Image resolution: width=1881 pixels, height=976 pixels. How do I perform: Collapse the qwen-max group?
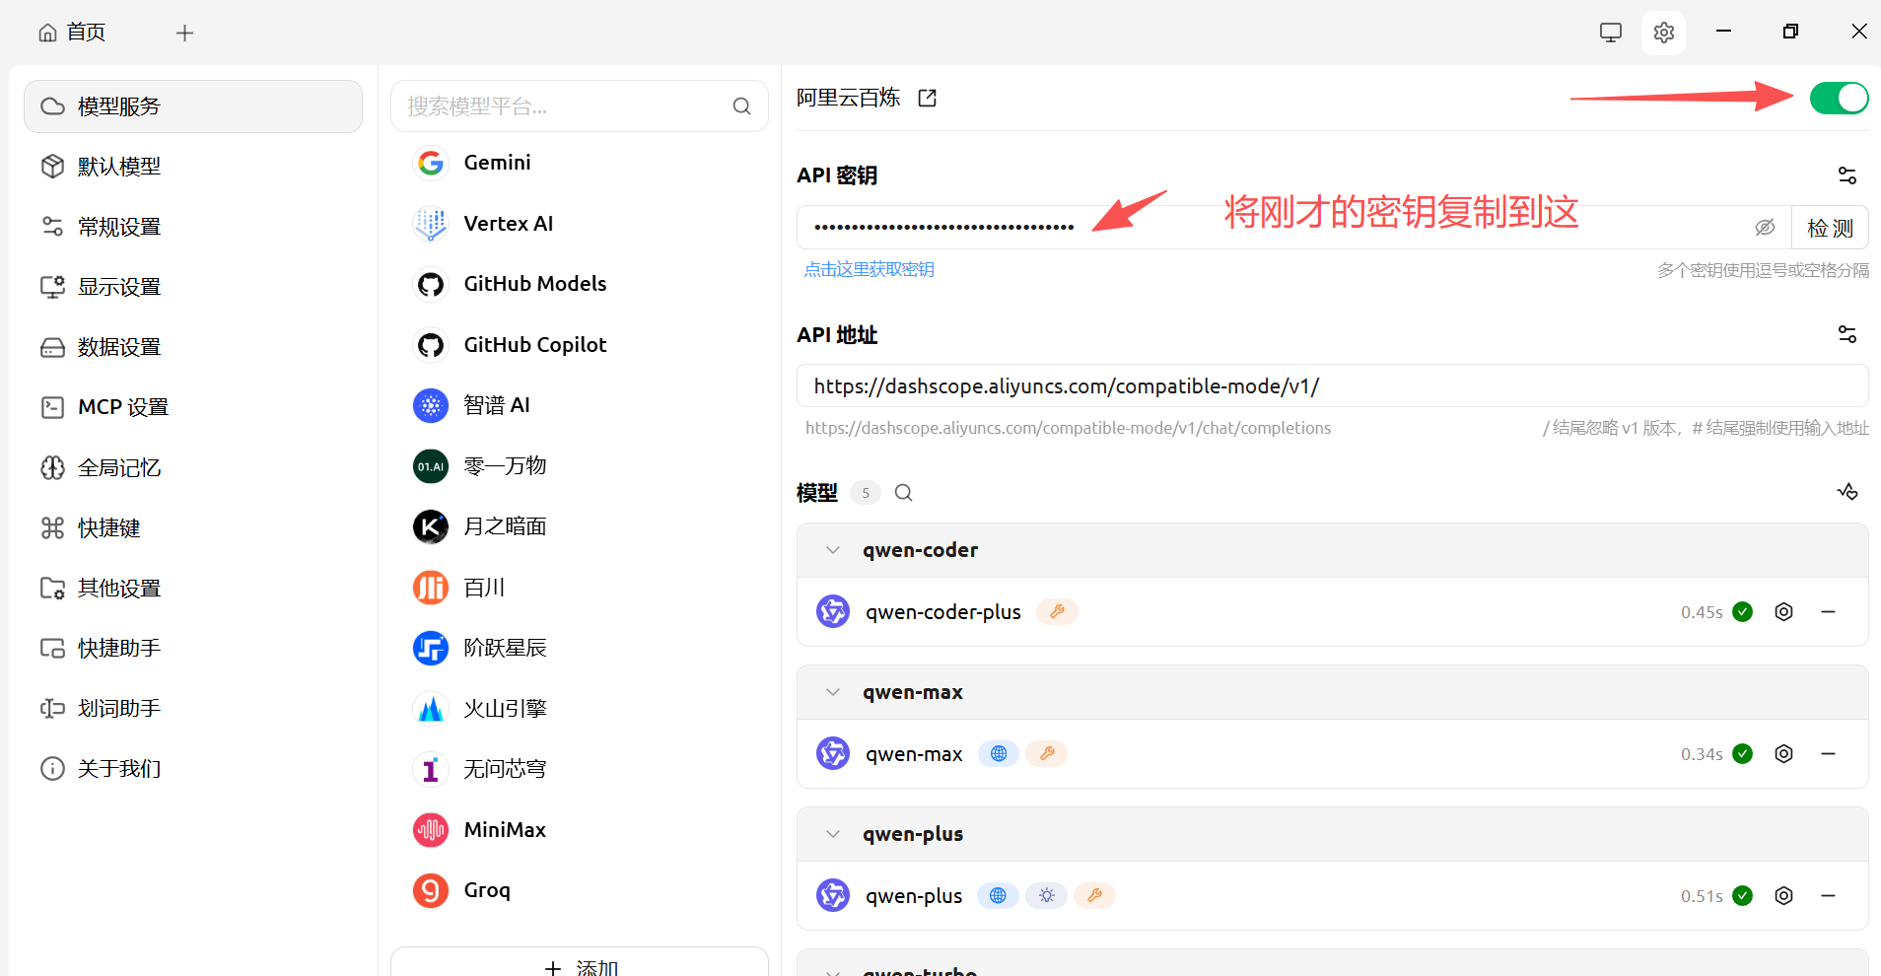pos(833,692)
